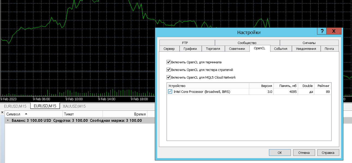Close the Настройки dialog
Viewport: 352px width, 163px height.
[x=334, y=31]
